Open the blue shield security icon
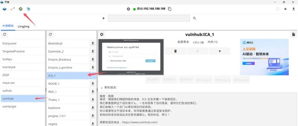 (29, 9)
